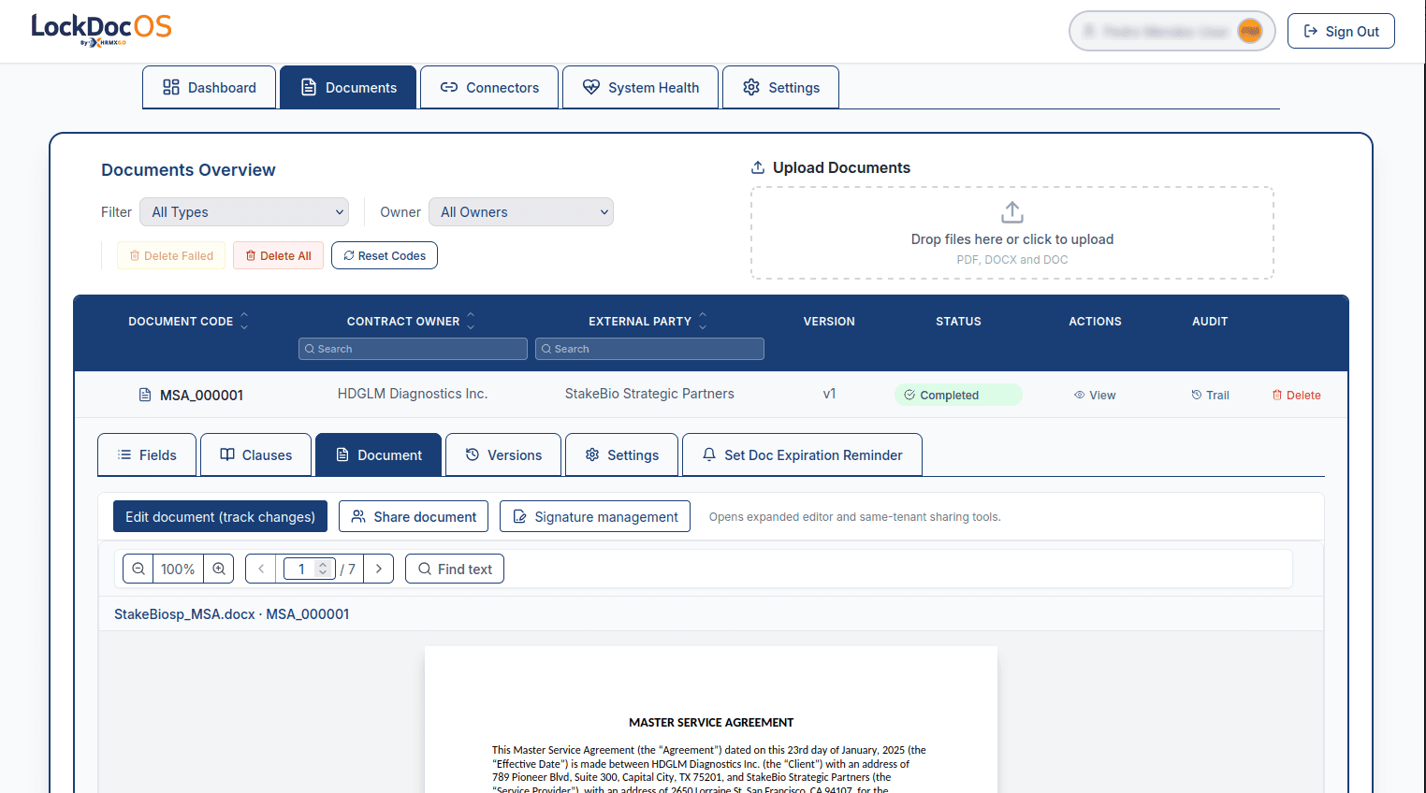Open the Connectors tab
The image size is (1426, 793).
(489, 87)
